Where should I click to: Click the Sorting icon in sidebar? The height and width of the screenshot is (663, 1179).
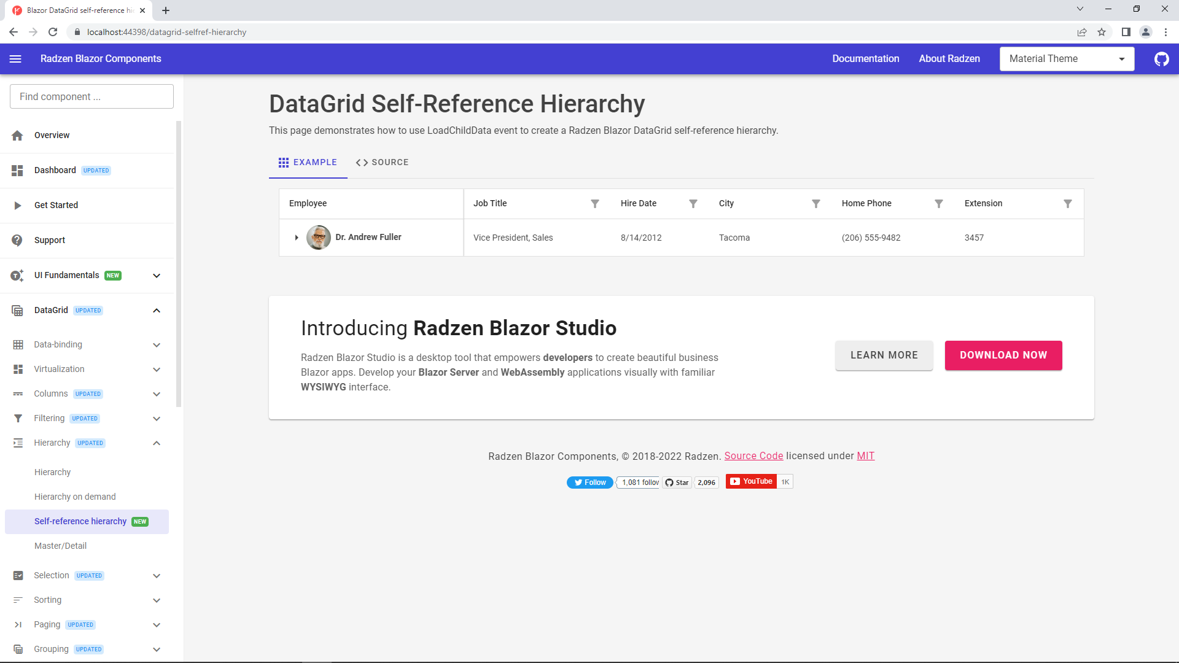pyautogui.click(x=18, y=600)
